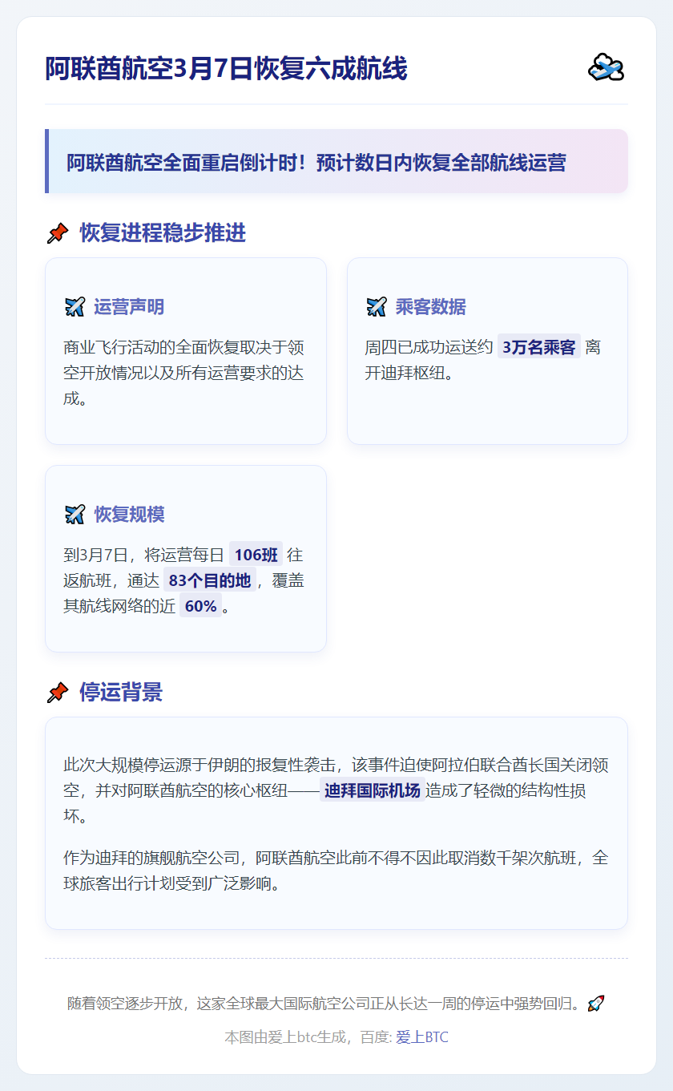Click the airplane icon next to 乘客数据
673x1091 pixels.
pyautogui.click(x=376, y=307)
